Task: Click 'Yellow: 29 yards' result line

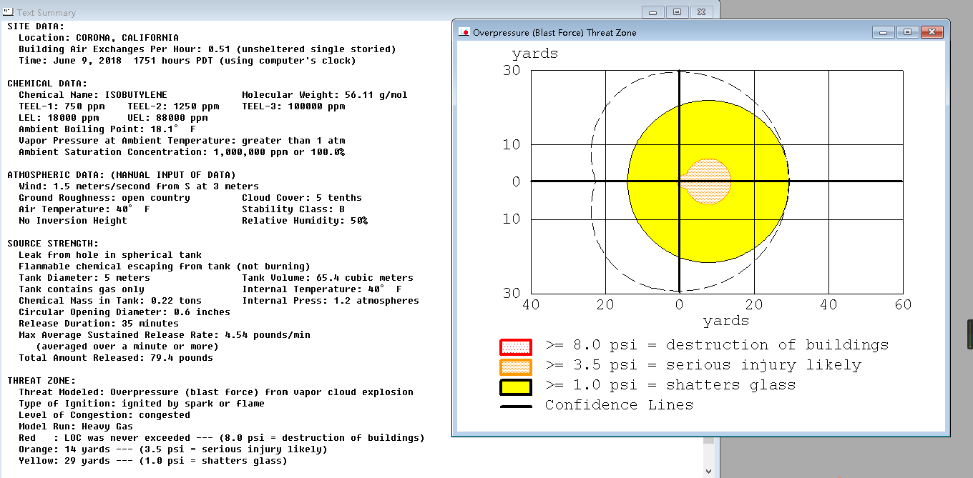Action: (x=153, y=461)
